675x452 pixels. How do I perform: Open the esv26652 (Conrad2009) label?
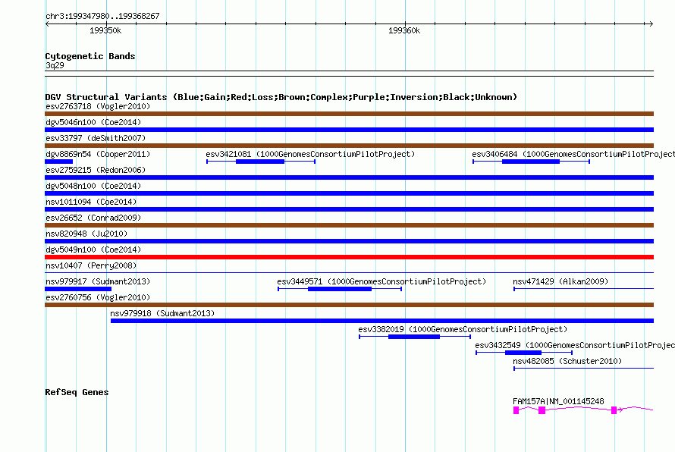tap(93, 218)
